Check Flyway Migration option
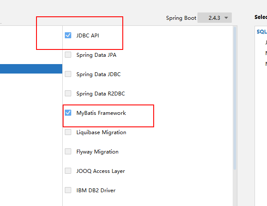The image size is (267, 206). pyautogui.click(x=68, y=151)
